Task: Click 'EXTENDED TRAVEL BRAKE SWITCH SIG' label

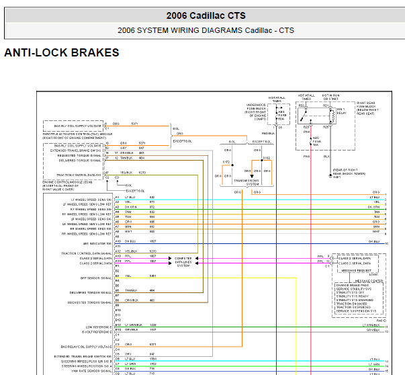Action: click(83, 357)
